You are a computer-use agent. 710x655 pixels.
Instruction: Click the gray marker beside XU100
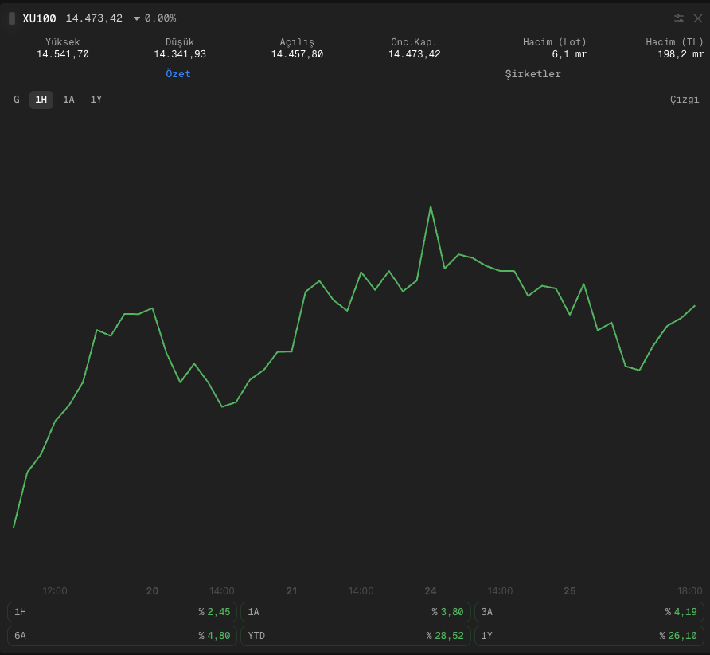(x=12, y=18)
